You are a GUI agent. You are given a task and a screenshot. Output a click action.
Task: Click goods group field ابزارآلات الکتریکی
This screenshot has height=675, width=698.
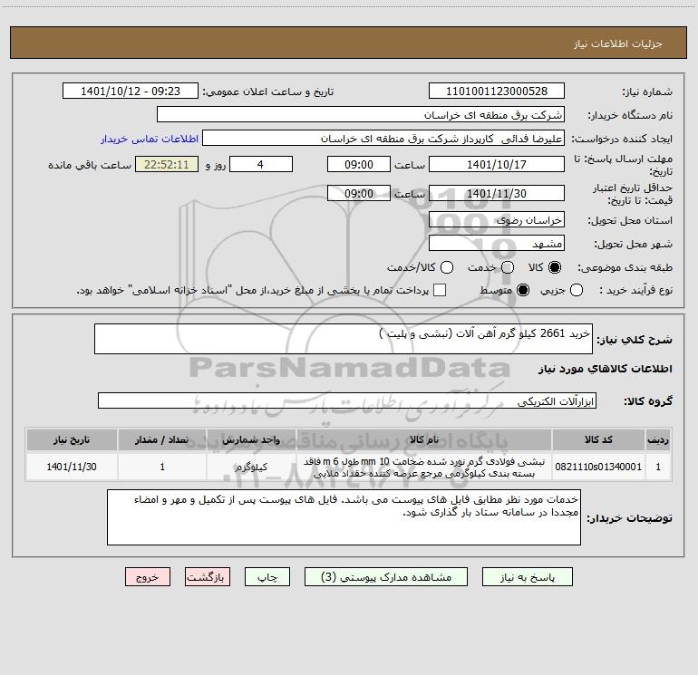click(x=347, y=400)
